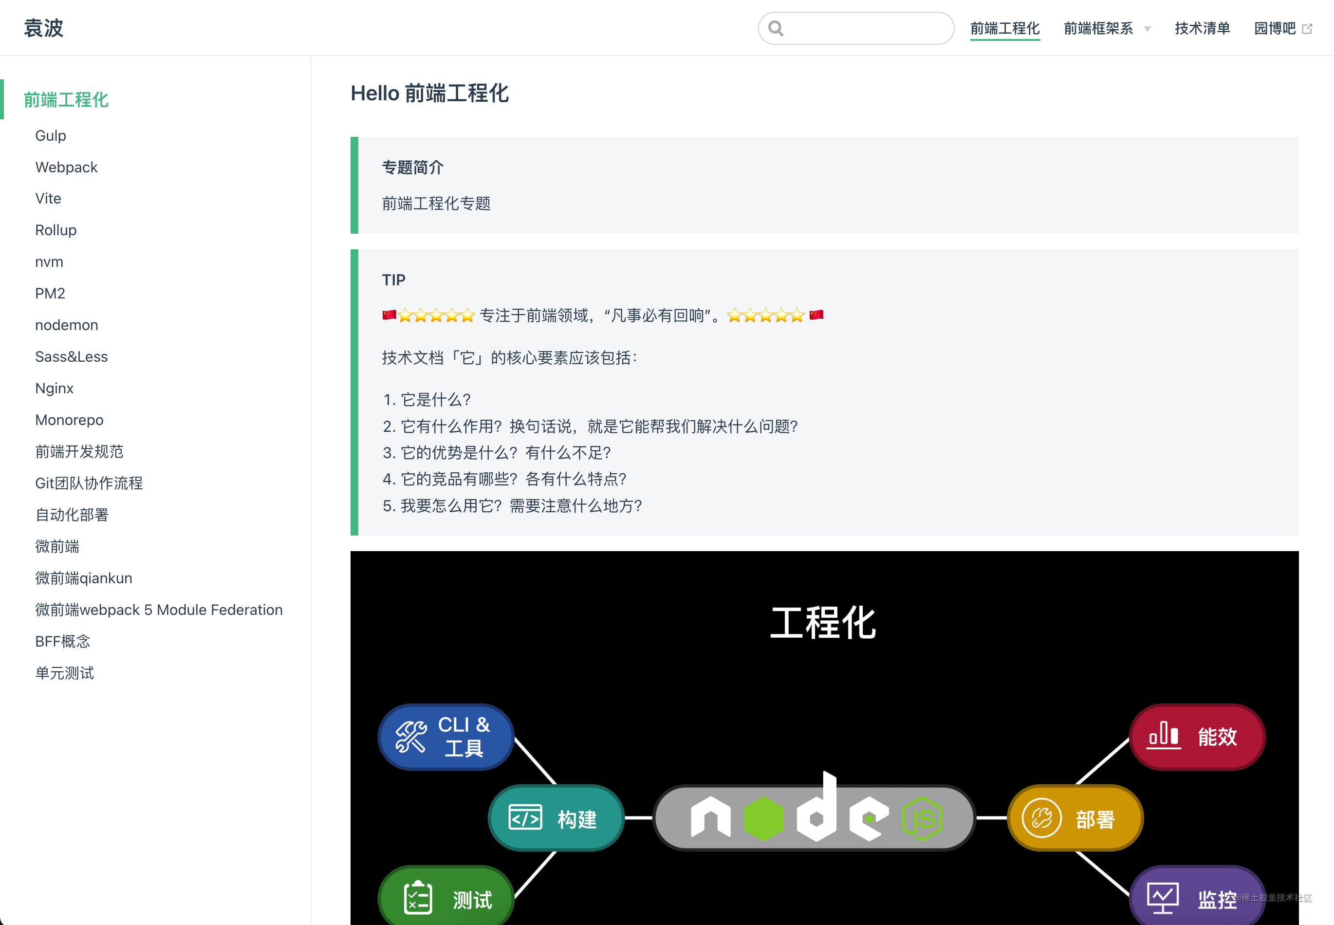Open the Webpack sidebar page

coord(66,167)
